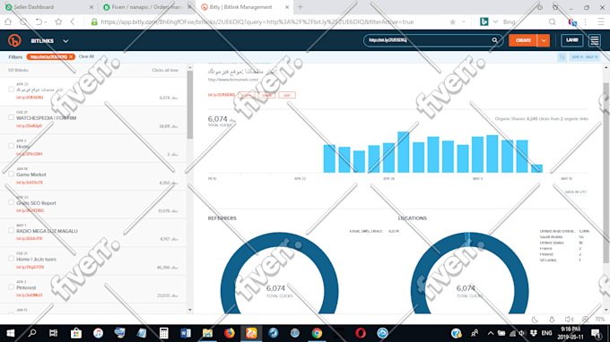Image resolution: width=610 pixels, height=342 pixels.
Task: Click the Clear All filters link
Action: coord(86,56)
